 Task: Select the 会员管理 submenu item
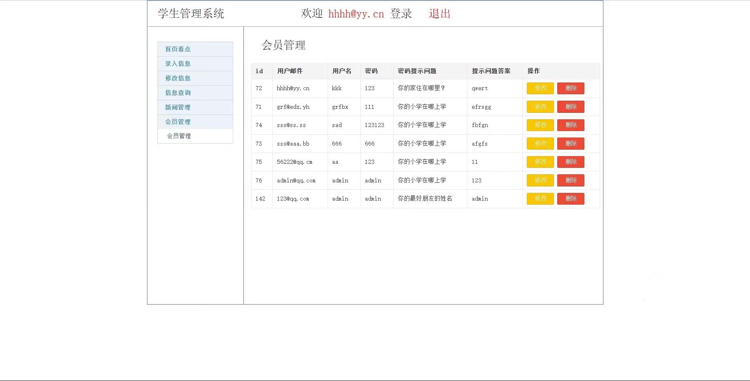point(179,136)
